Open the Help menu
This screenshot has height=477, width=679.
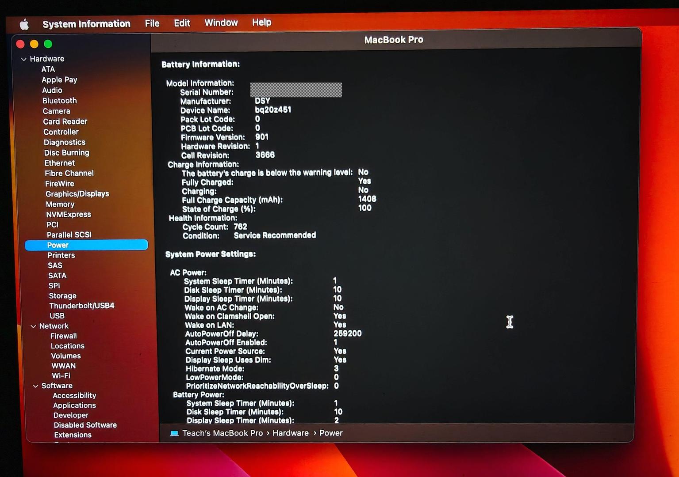[x=261, y=22]
